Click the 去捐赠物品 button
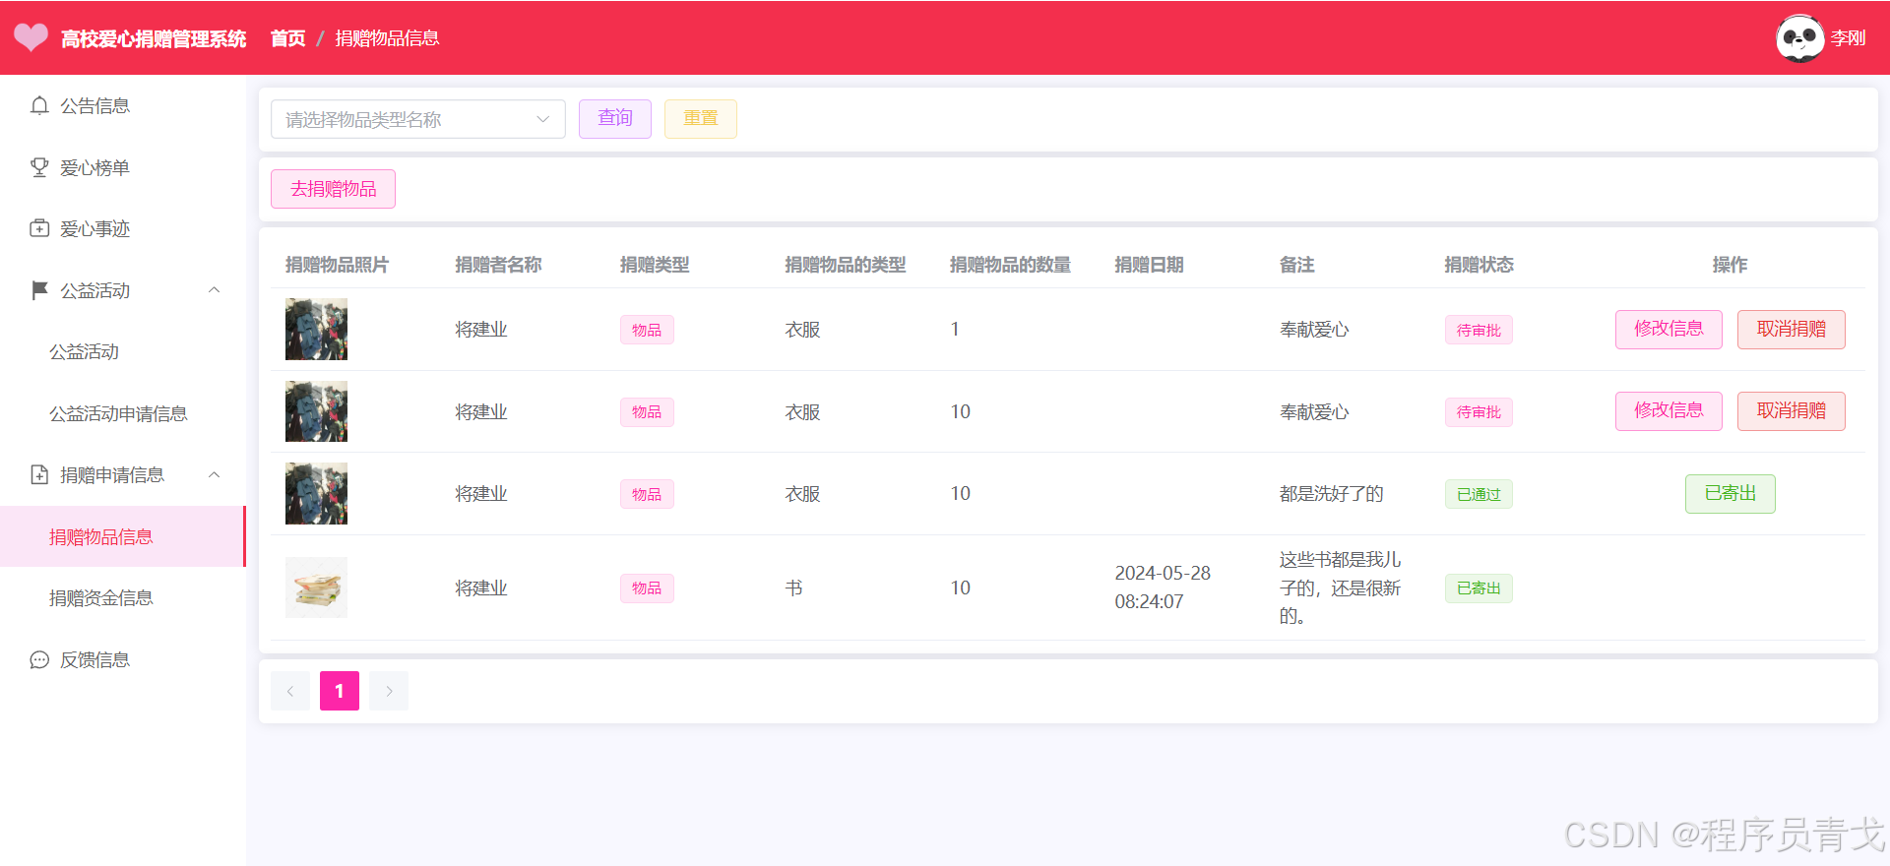1890x866 pixels. coord(334,189)
